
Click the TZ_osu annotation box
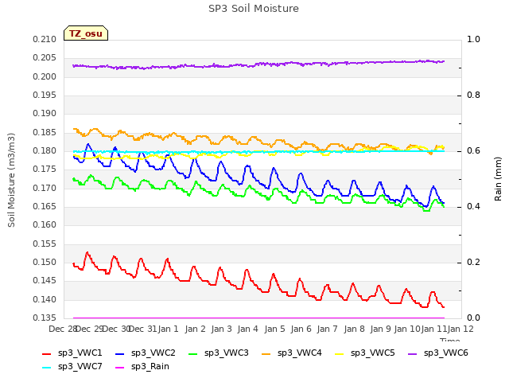[86, 33]
